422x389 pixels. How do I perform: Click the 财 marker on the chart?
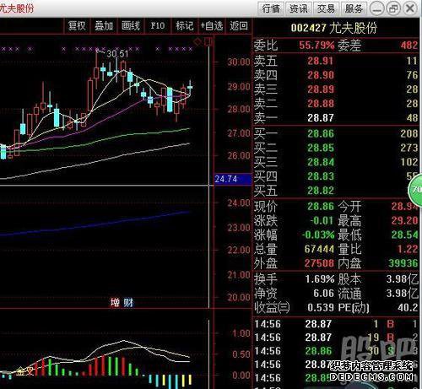pos(128,303)
